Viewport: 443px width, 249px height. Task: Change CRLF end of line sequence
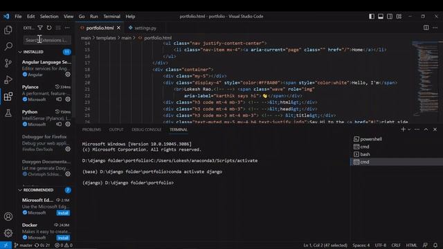[x=396, y=245]
